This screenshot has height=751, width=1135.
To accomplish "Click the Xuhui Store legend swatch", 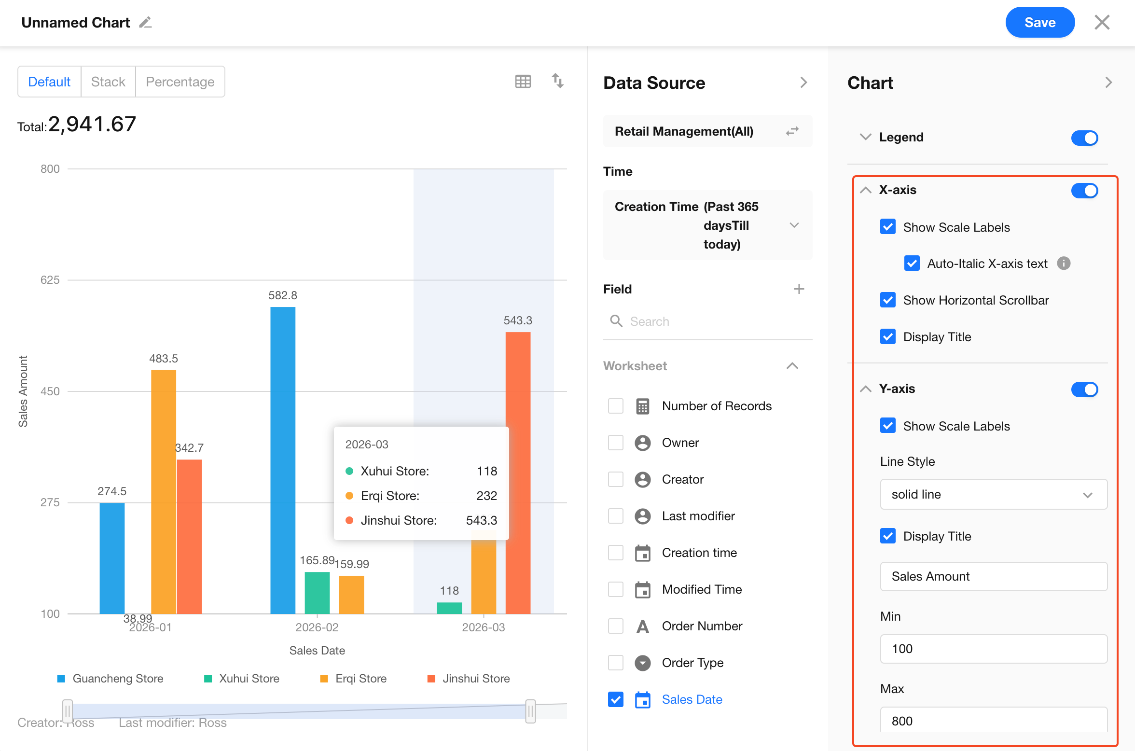I will (x=208, y=679).
